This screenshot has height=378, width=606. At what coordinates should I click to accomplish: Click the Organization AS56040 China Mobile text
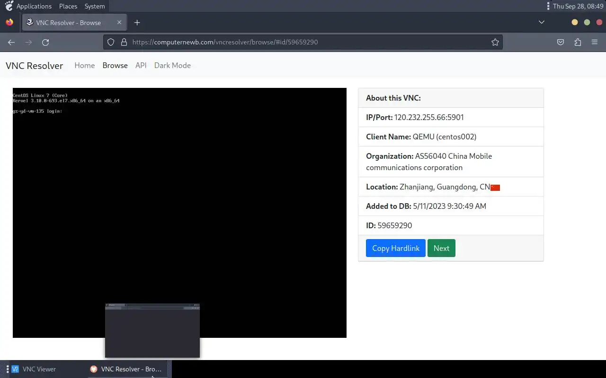pos(429,162)
